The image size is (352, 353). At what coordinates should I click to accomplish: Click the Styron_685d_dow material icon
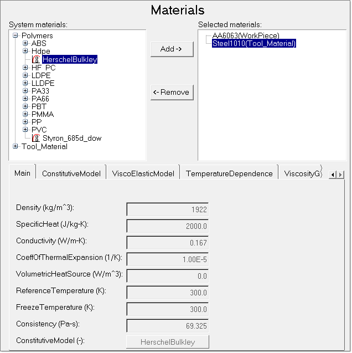(x=36, y=138)
